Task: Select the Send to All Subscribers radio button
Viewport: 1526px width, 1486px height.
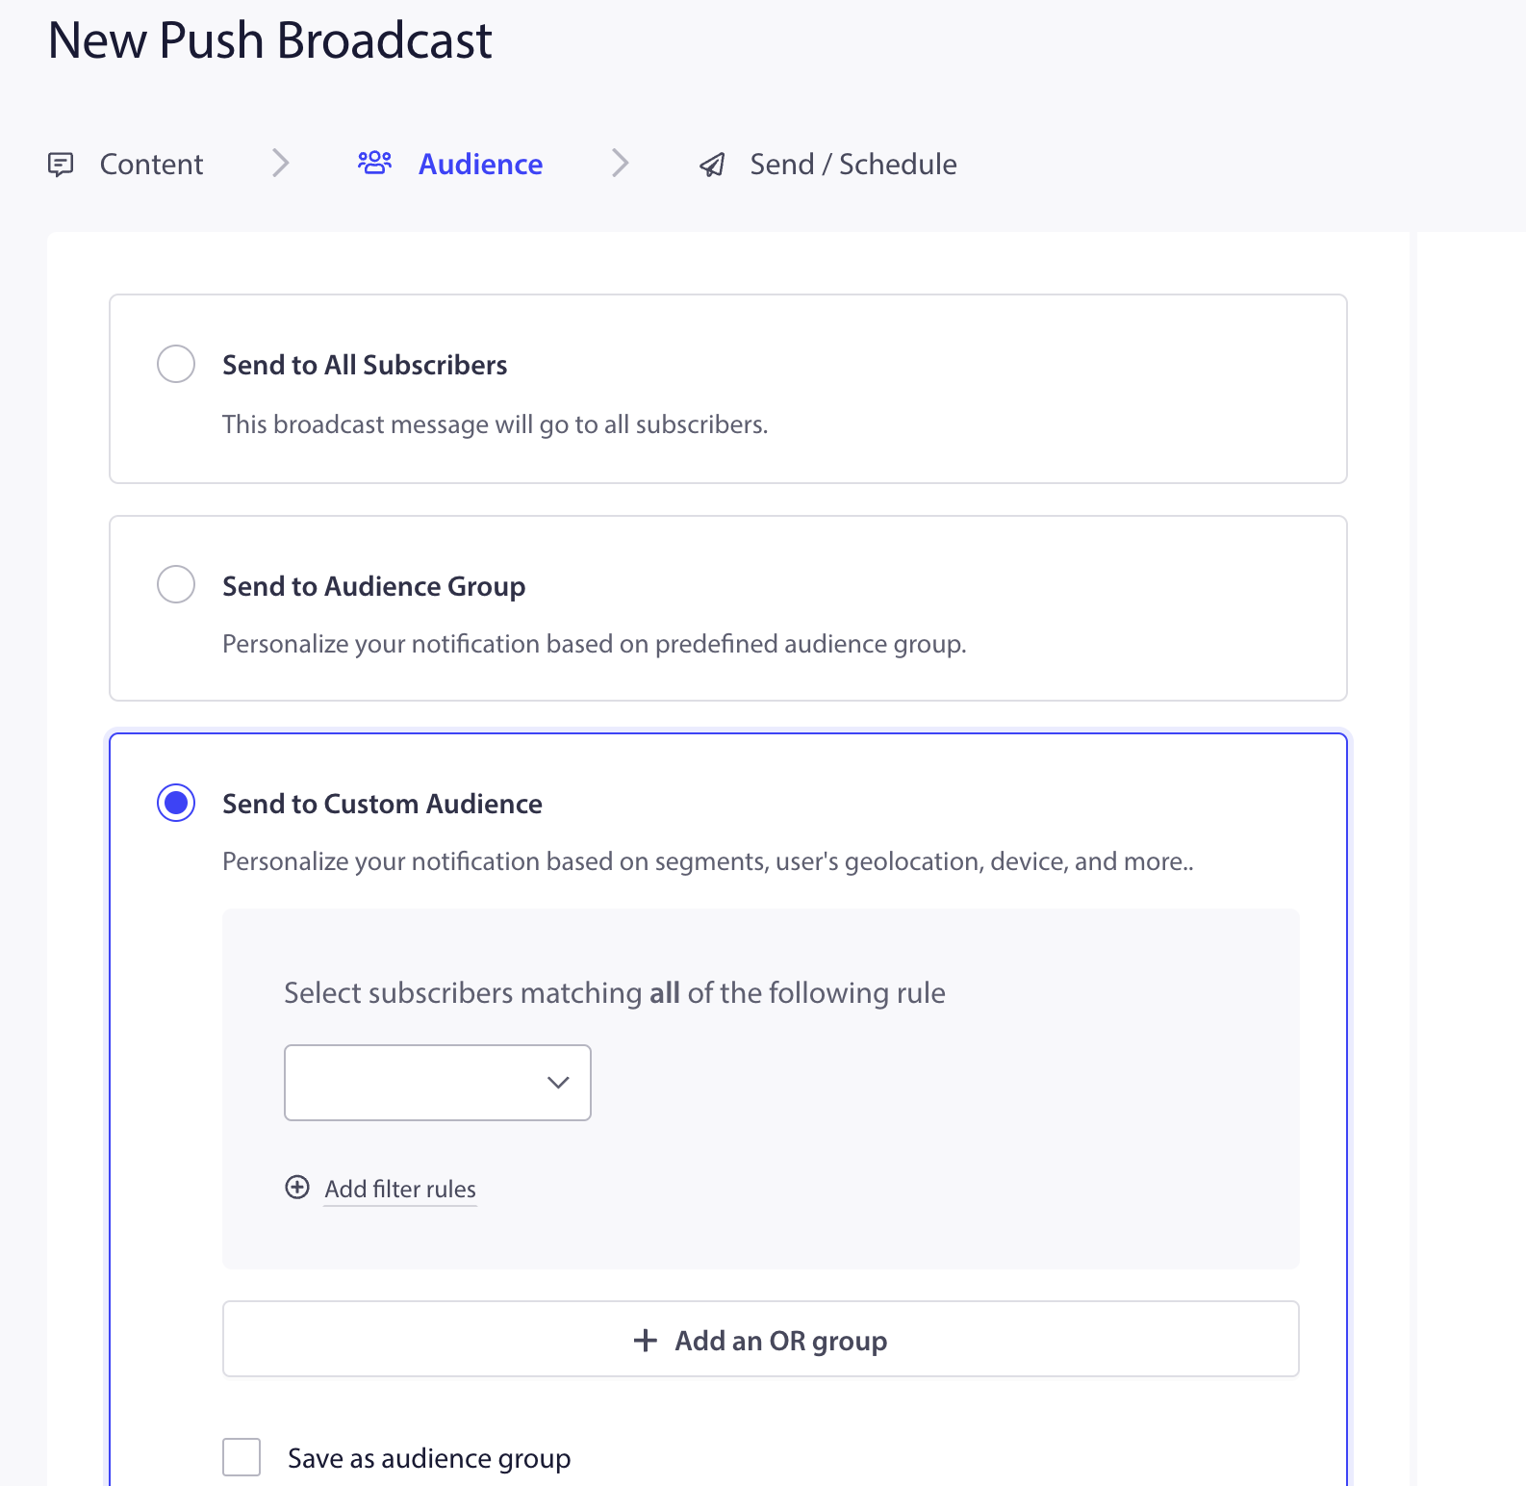Action: pyautogui.click(x=175, y=364)
